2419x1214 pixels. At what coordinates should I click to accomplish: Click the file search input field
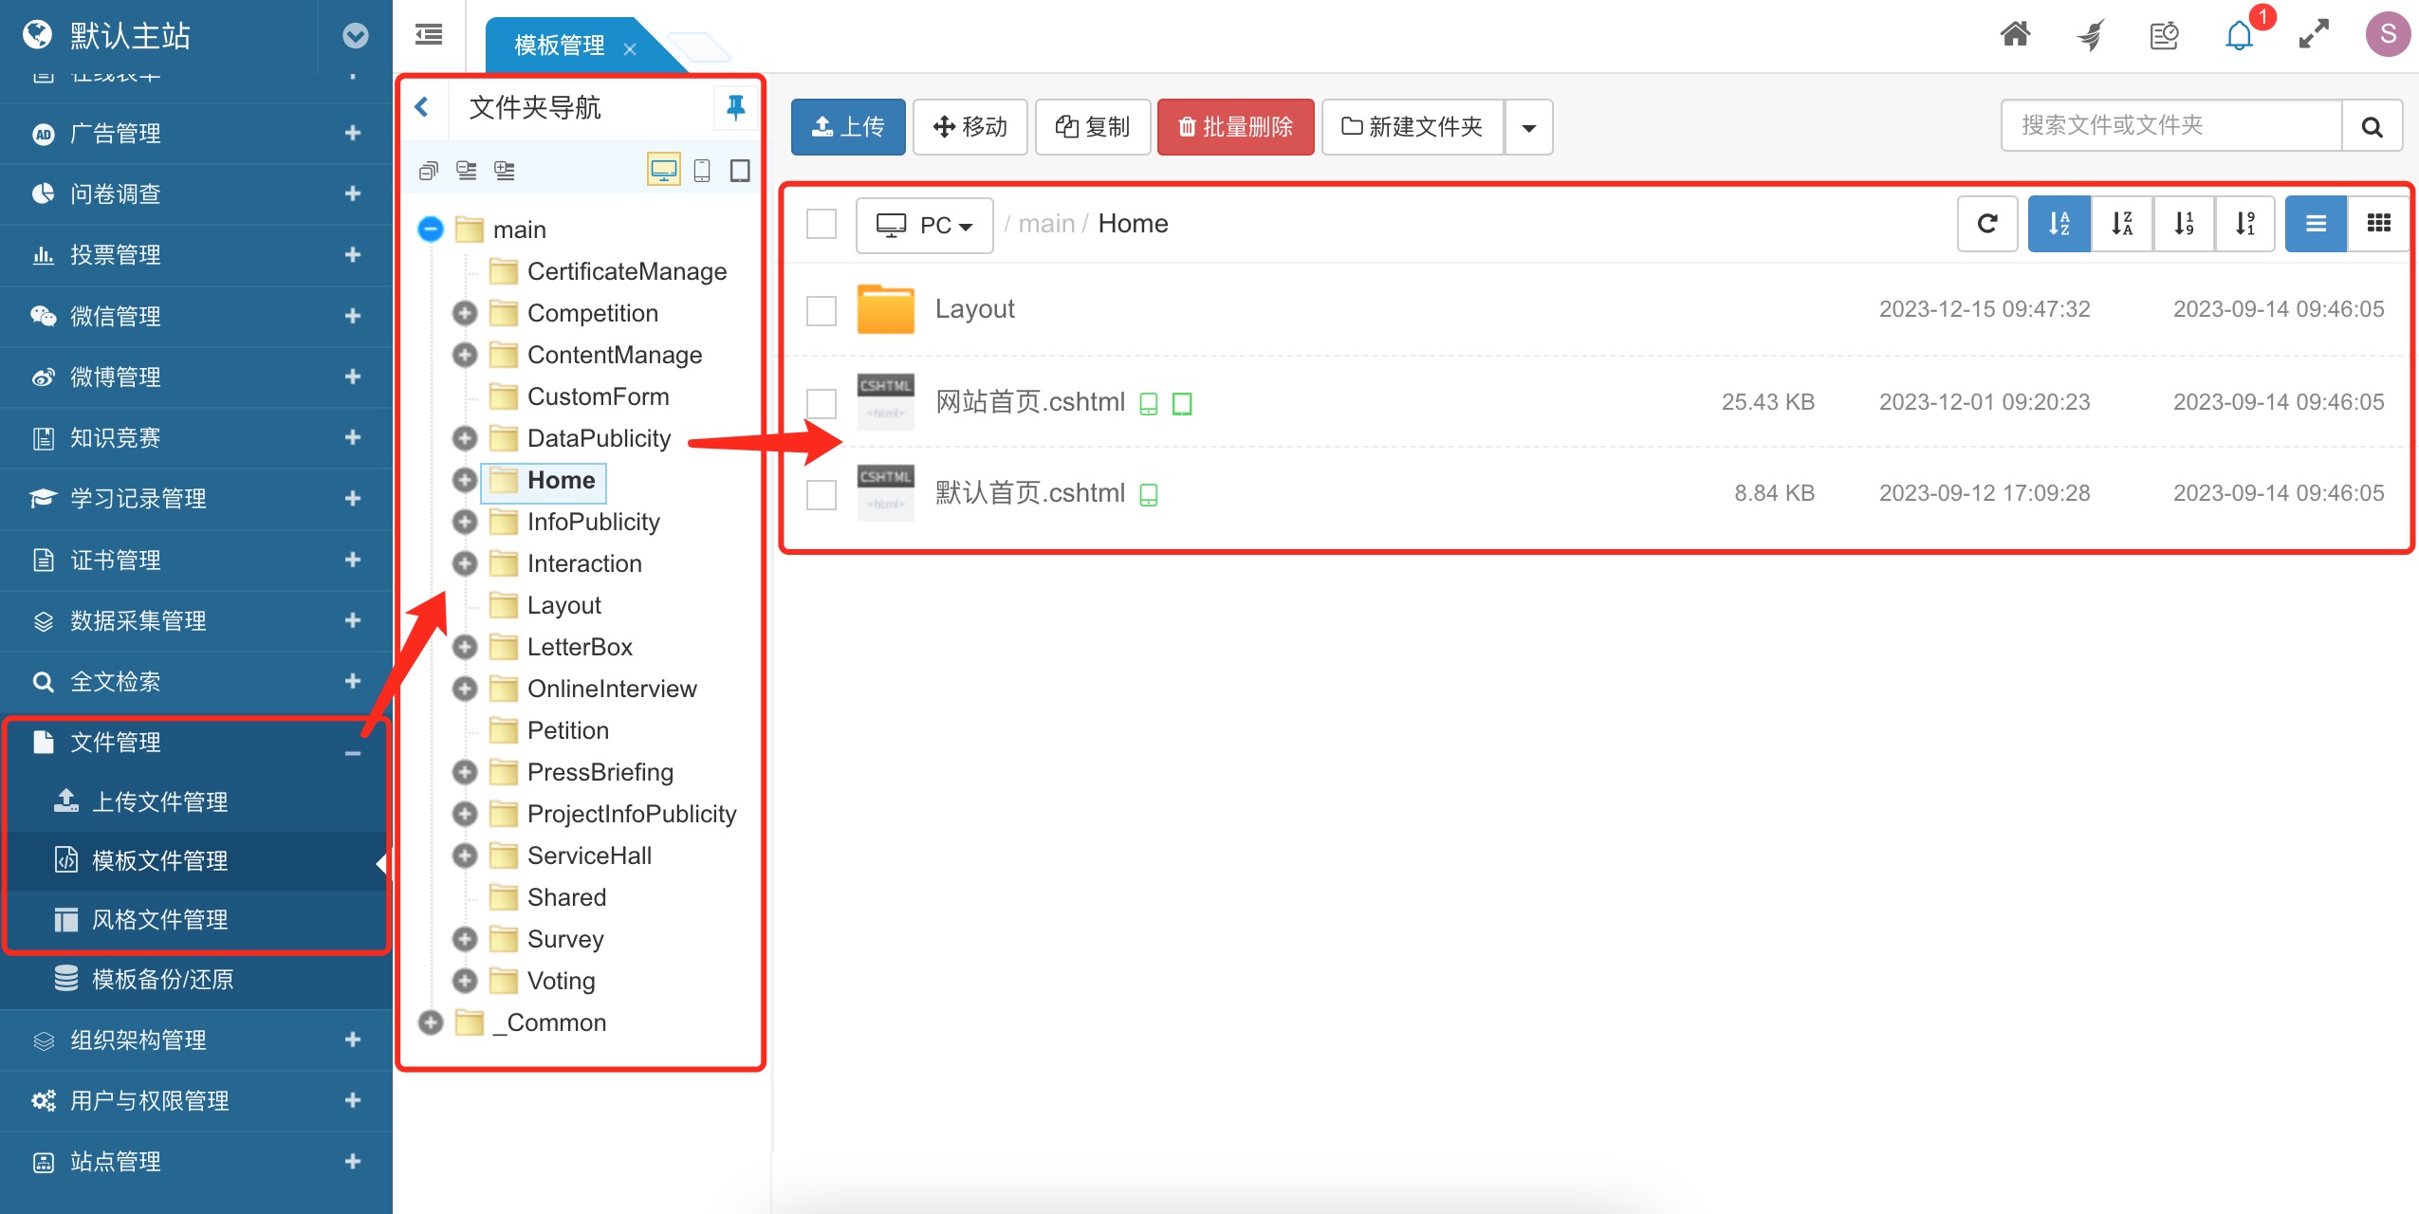(2172, 124)
